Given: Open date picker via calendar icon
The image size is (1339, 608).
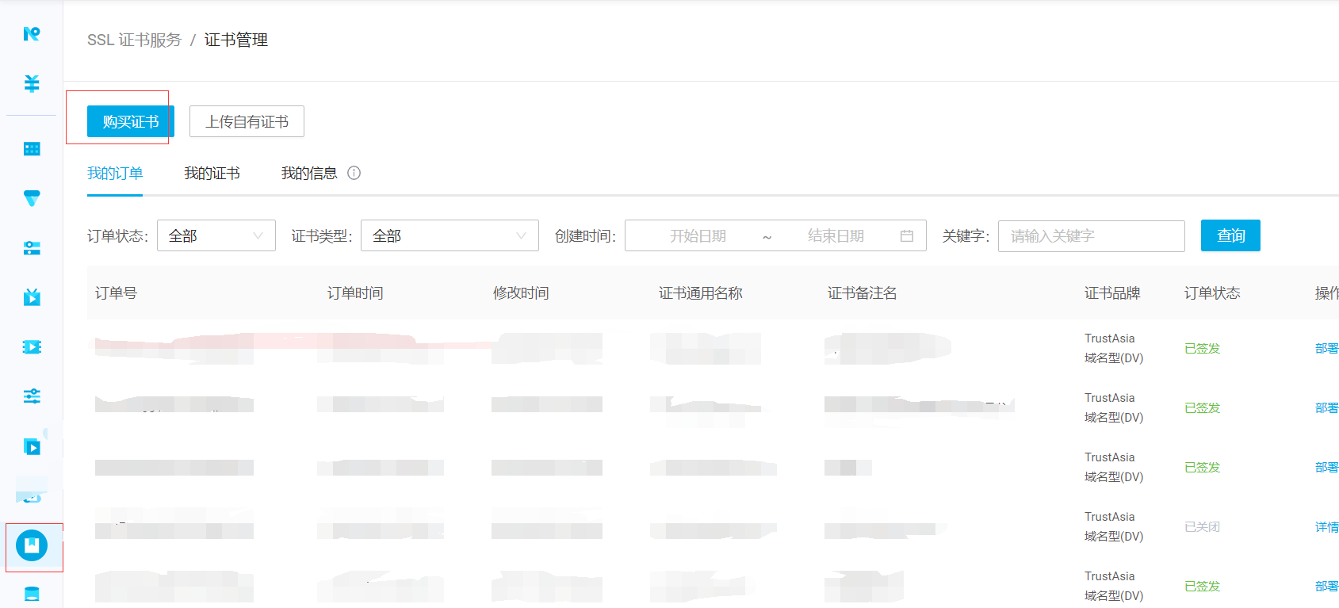Looking at the screenshot, I should (x=907, y=235).
